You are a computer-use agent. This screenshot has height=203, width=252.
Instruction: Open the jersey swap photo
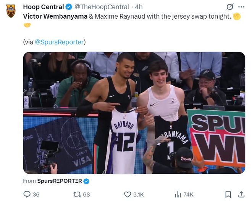click(x=134, y=113)
